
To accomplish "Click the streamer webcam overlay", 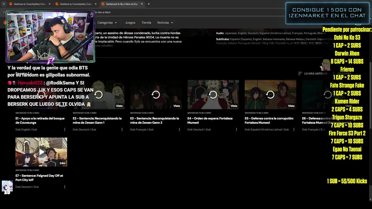I will [x=50, y=37].
